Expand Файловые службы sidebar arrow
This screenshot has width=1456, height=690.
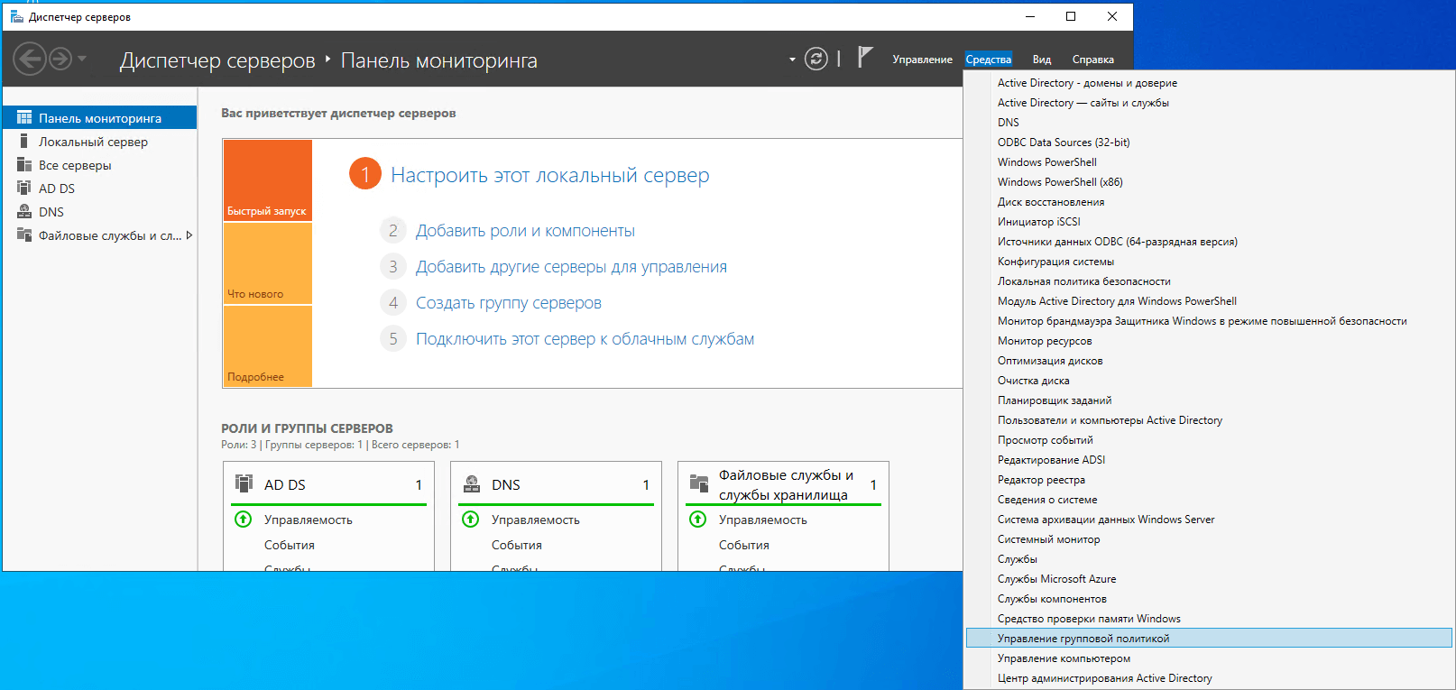189,235
